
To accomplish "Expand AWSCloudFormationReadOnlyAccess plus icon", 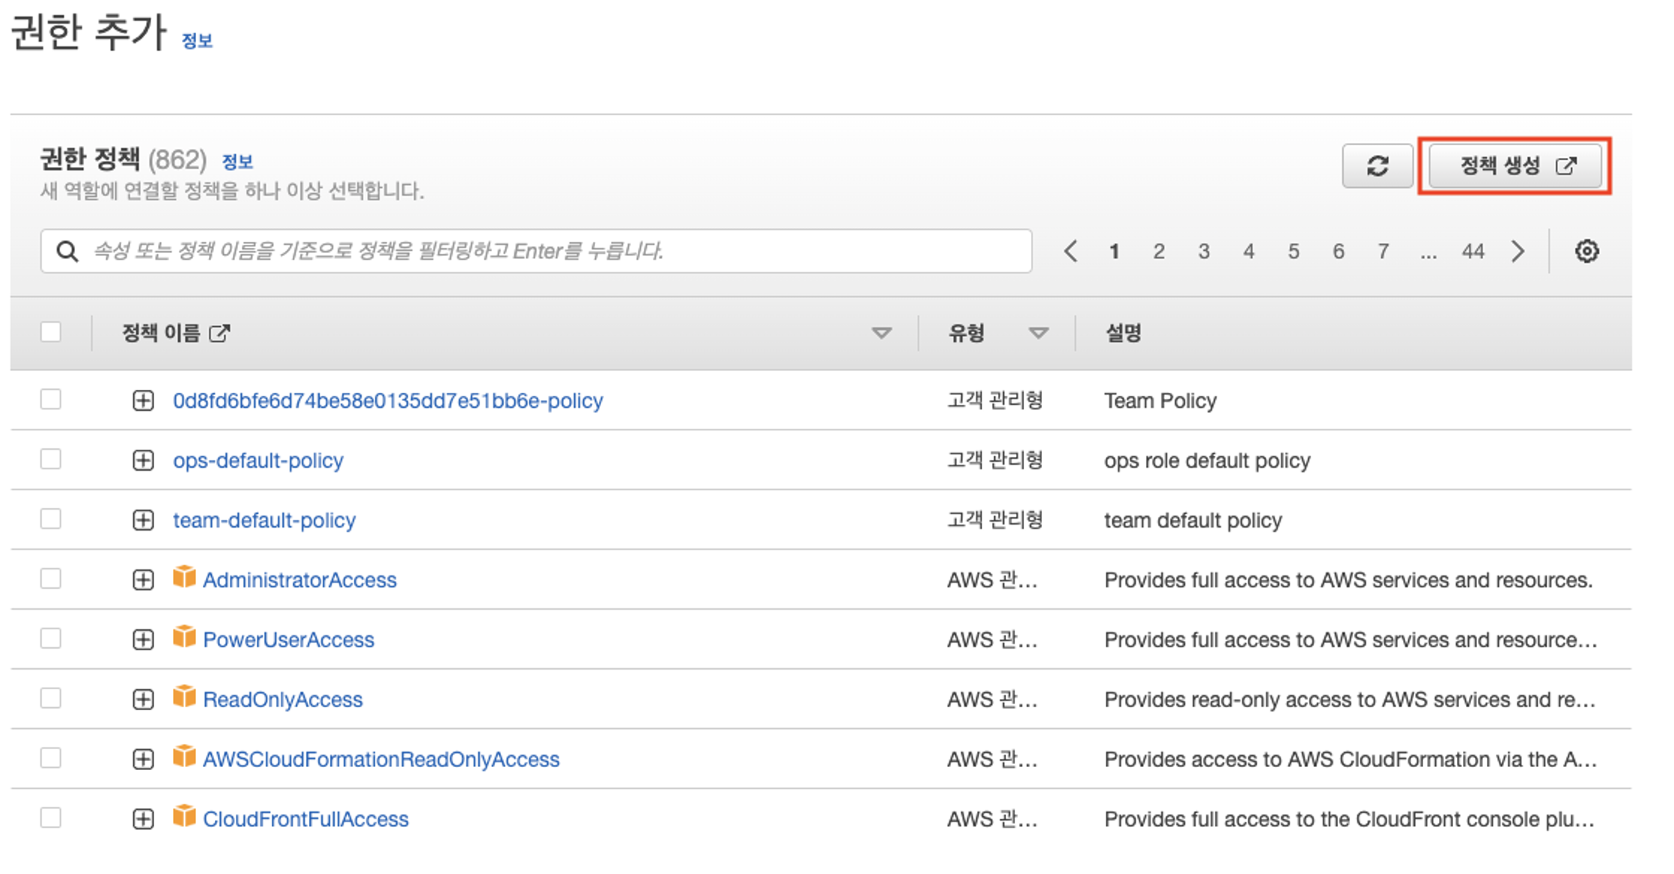I will coord(143,760).
